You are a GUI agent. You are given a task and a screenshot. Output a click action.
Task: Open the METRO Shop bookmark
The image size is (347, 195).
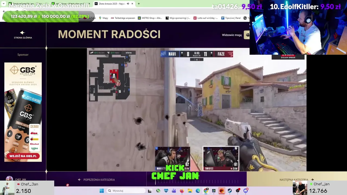[x=150, y=18]
